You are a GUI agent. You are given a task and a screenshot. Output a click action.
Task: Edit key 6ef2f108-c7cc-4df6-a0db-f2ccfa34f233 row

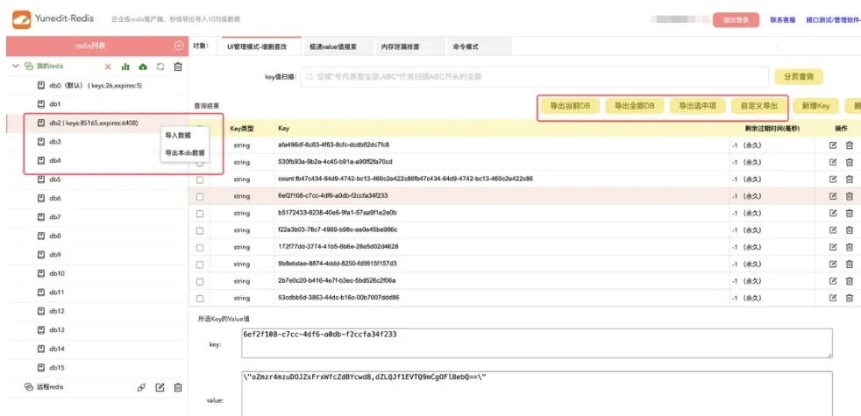(x=832, y=196)
